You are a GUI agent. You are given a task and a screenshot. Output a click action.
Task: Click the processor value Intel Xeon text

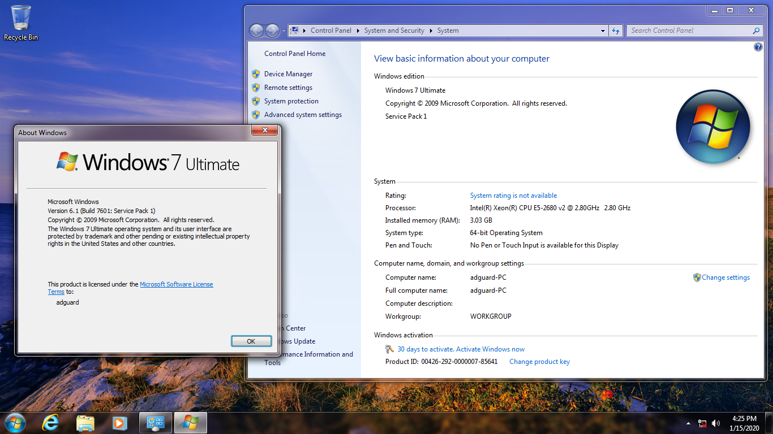pos(550,208)
